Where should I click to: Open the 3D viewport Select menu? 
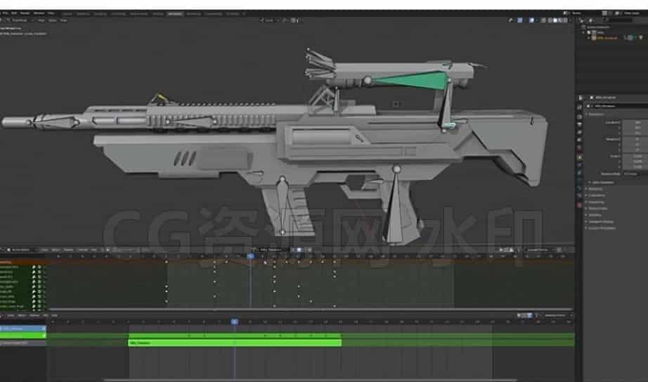point(53,20)
